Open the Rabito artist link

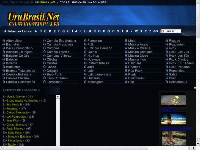pyautogui.click(x=12, y=144)
